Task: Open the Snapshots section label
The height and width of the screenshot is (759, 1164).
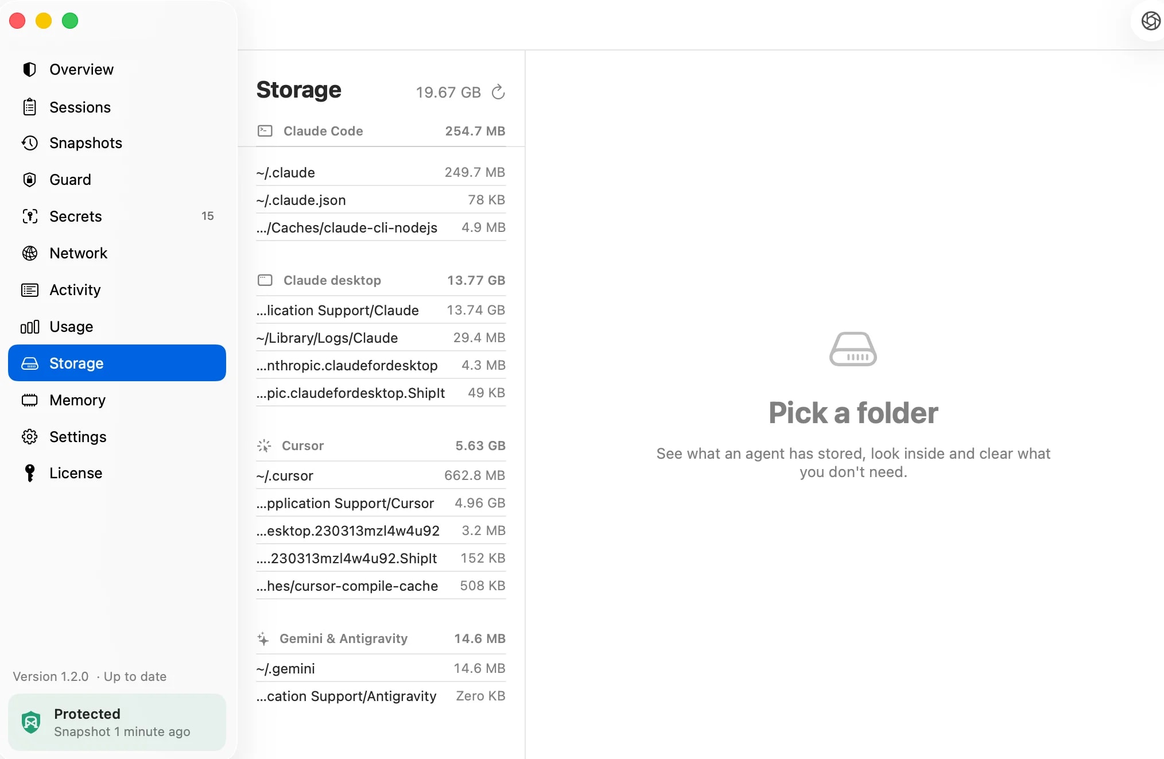Action: [86, 143]
